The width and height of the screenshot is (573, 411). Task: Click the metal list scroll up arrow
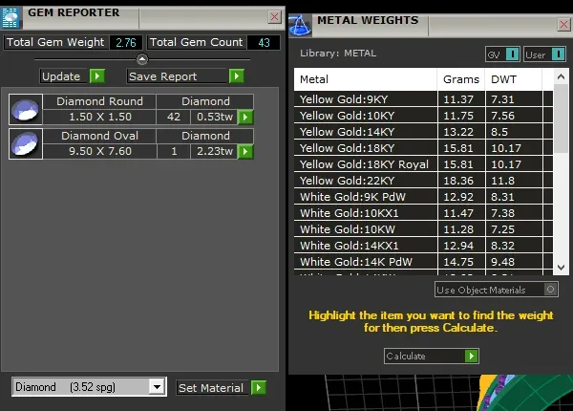tap(561, 76)
